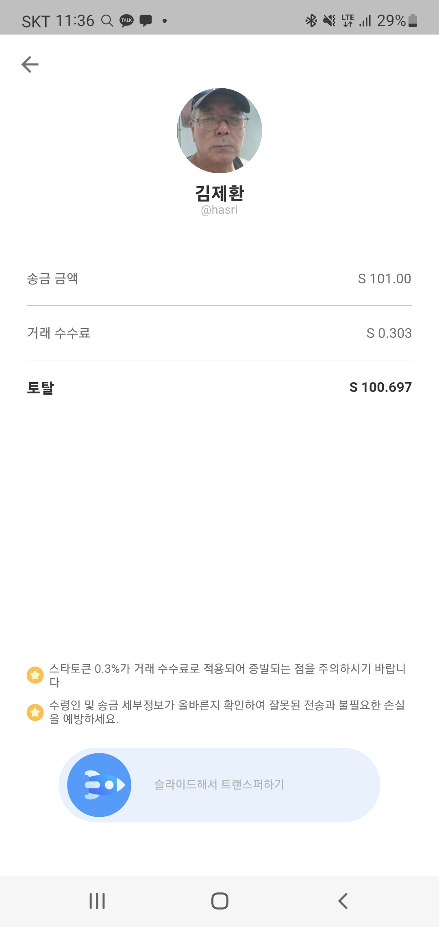Tap the back arrow at top left
This screenshot has height=927, width=439.
pyautogui.click(x=30, y=64)
